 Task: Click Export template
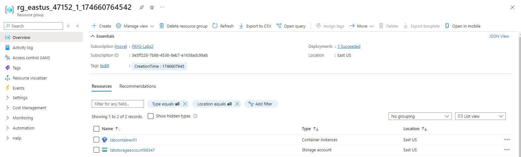click(421, 26)
